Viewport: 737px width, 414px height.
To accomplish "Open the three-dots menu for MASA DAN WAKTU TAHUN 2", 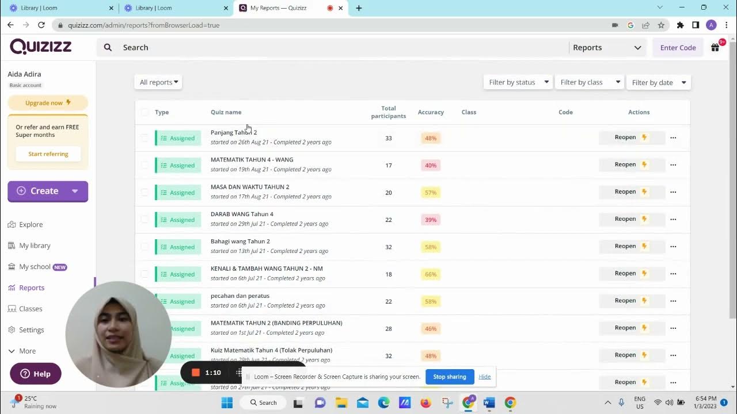I will coord(673,192).
